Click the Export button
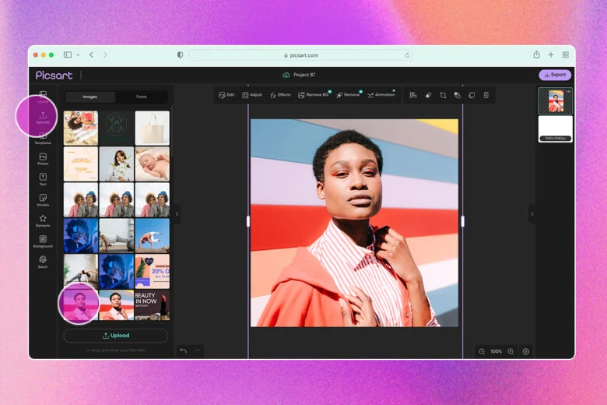This screenshot has width=607, height=405. tap(555, 75)
